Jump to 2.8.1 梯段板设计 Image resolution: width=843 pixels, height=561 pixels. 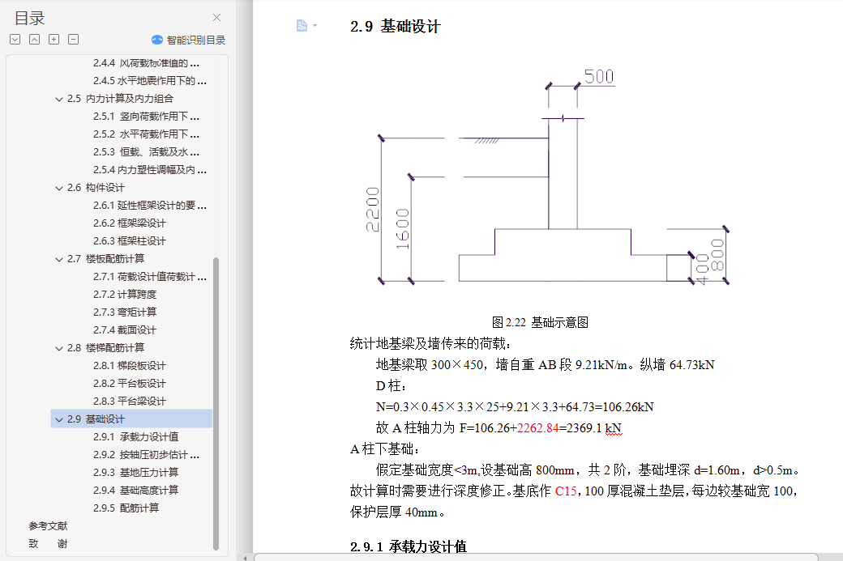(x=130, y=366)
